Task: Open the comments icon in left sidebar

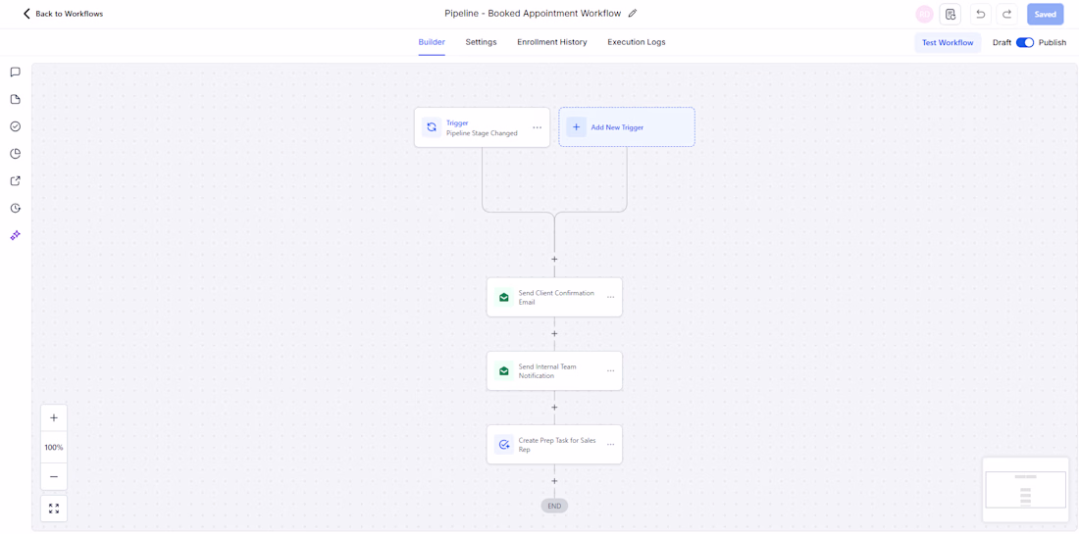Action: coord(15,73)
